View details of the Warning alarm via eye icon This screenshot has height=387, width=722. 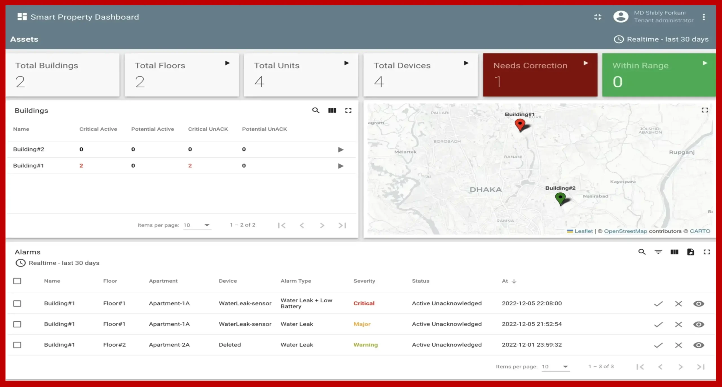(699, 345)
